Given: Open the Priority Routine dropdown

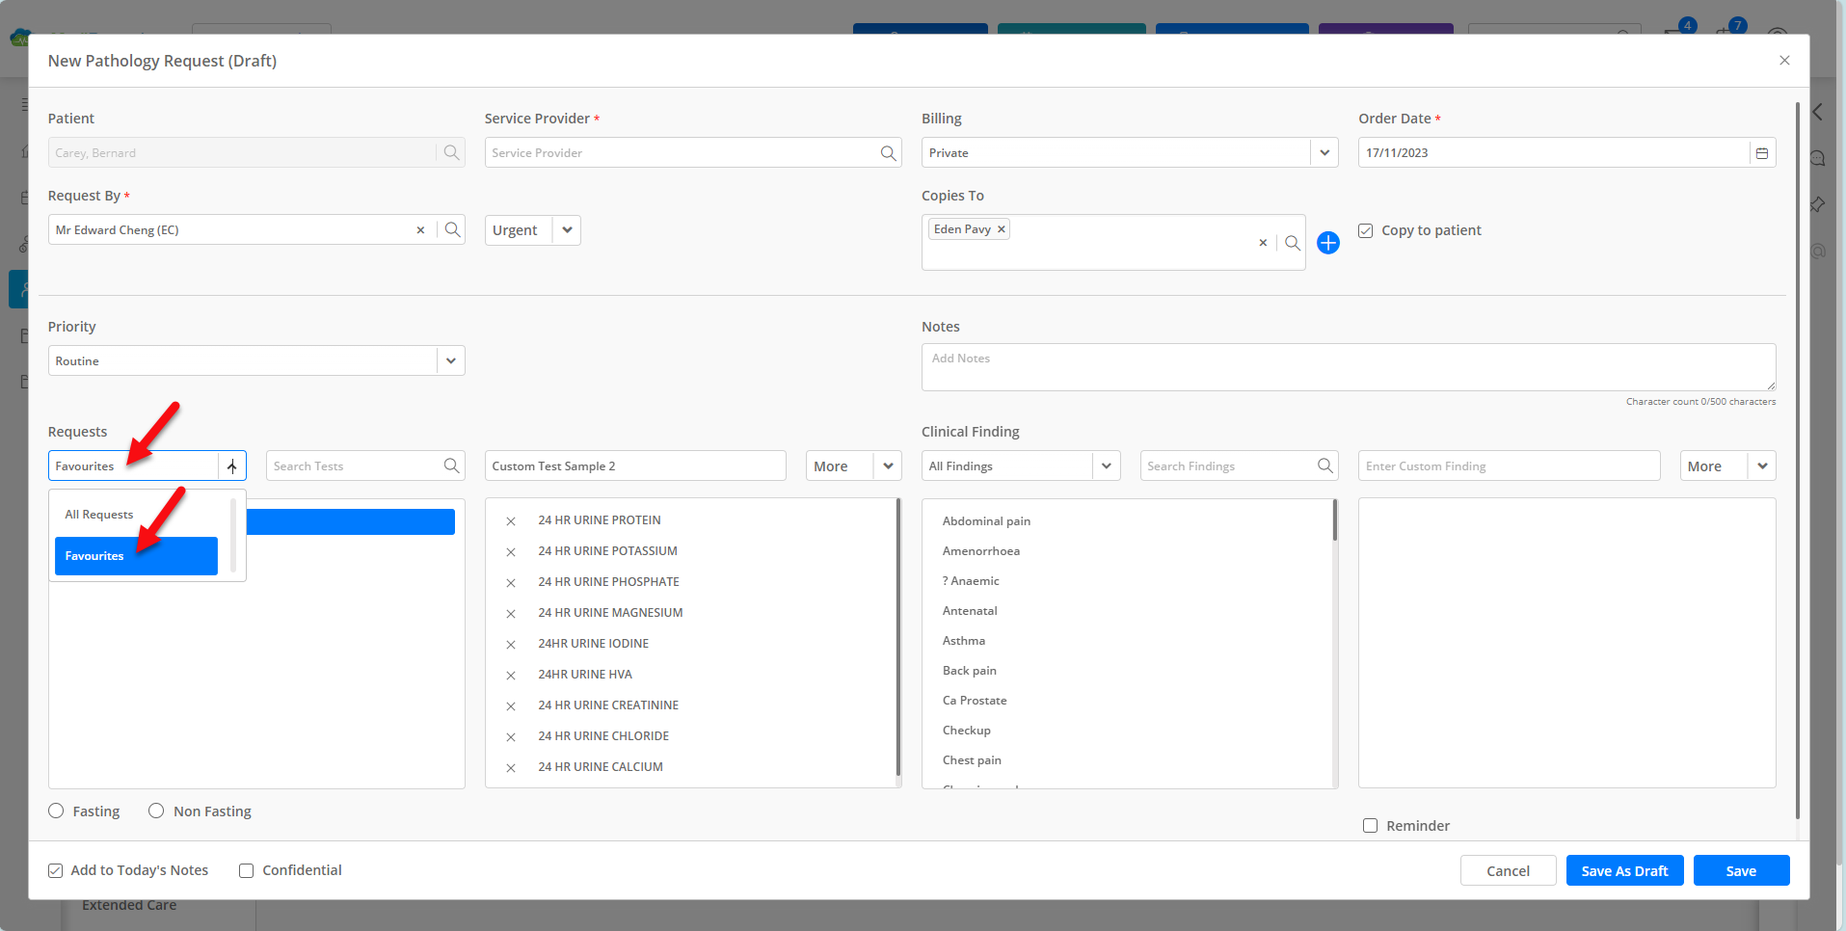Looking at the screenshot, I should [x=450, y=360].
